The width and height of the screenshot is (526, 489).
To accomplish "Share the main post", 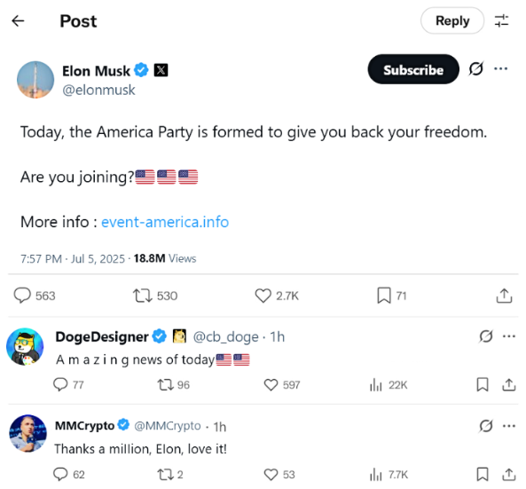I will tap(504, 296).
